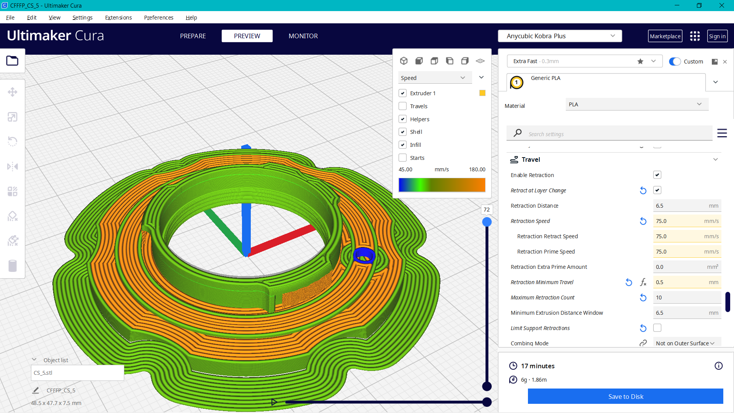
Task: Switch to the MONITOR tab
Action: point(303,36)
